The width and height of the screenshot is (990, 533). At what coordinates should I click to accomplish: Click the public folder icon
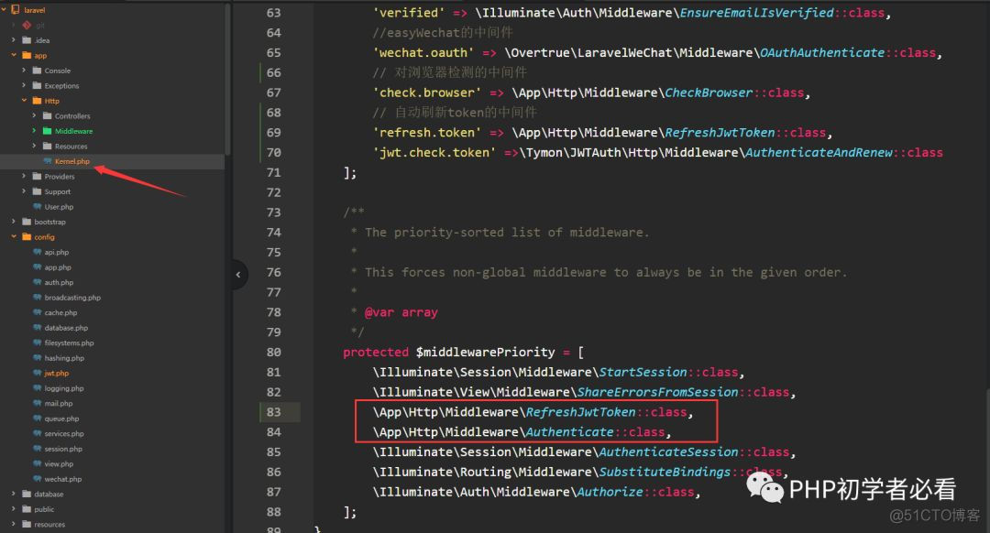(27, 509)
